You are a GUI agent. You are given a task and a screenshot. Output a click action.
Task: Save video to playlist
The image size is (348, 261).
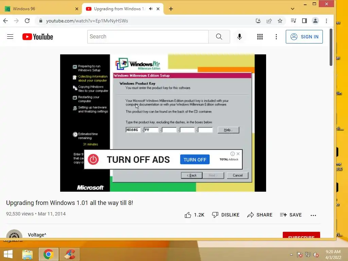(291, 215)
